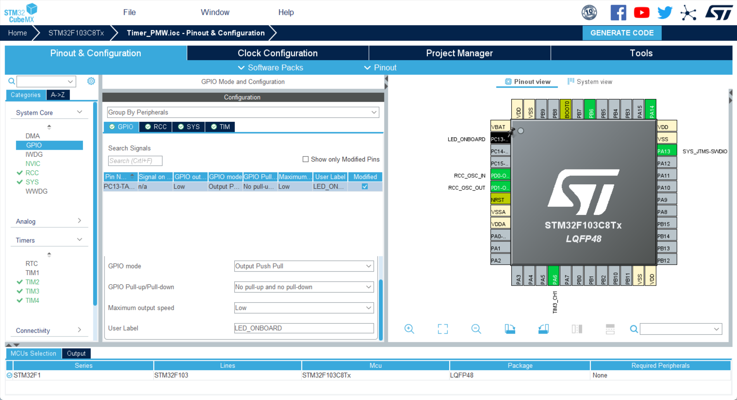The height and width of the screenshot is (400, 737).
Task: Toggle the Modified checkbox for PC13 row
Action: 365,186
